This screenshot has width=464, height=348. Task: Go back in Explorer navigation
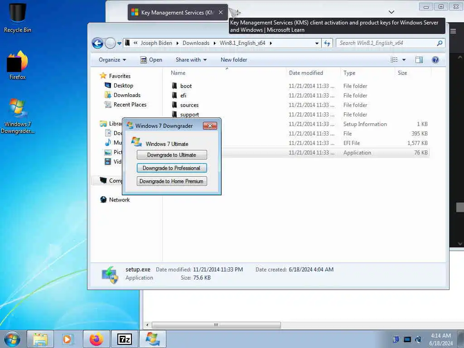97,43
